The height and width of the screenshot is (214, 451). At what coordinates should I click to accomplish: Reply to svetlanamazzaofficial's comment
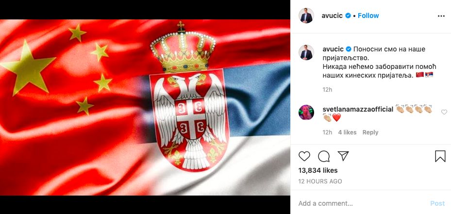point(370,132)
